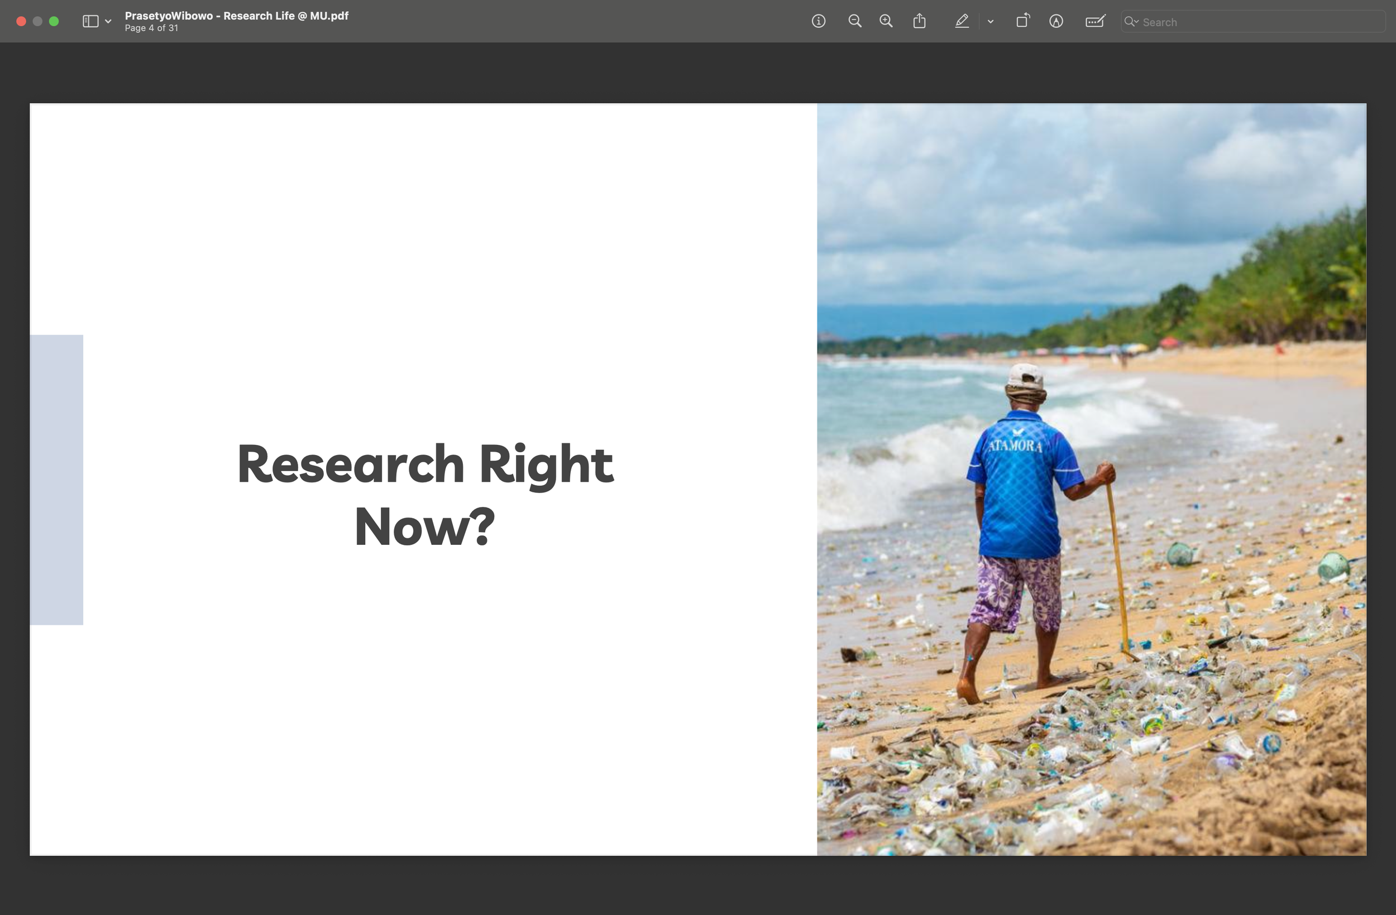Viewport: 1396px width, 915px height.
Task: Expand the sidebar view options chevron
Action: coord(108,22)
